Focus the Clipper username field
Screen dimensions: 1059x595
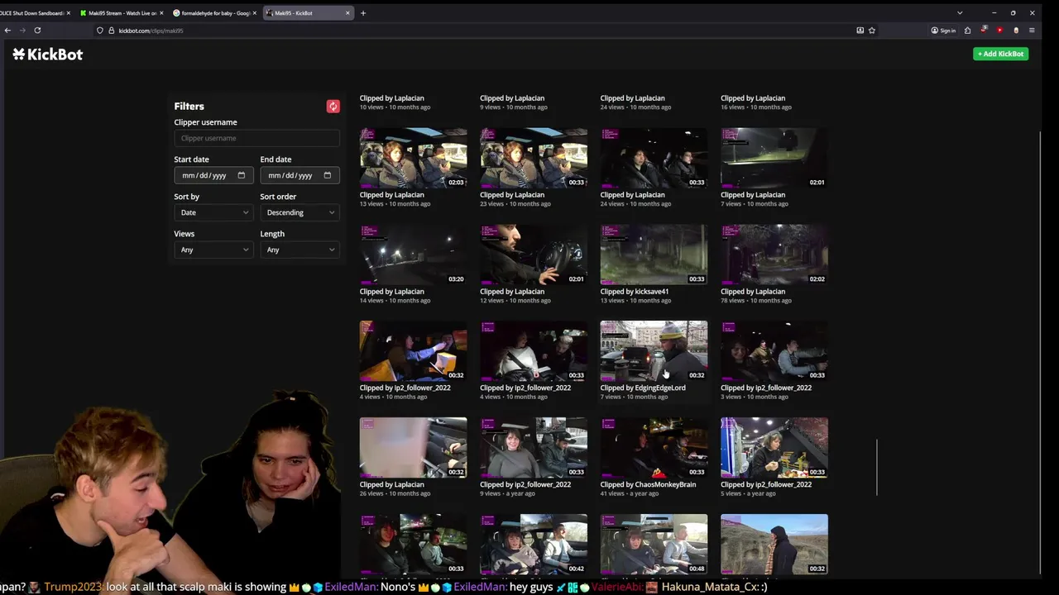pos(256,138)
